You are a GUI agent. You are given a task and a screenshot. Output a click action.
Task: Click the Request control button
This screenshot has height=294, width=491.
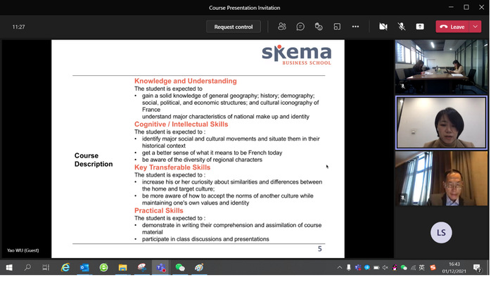[234, 27]
